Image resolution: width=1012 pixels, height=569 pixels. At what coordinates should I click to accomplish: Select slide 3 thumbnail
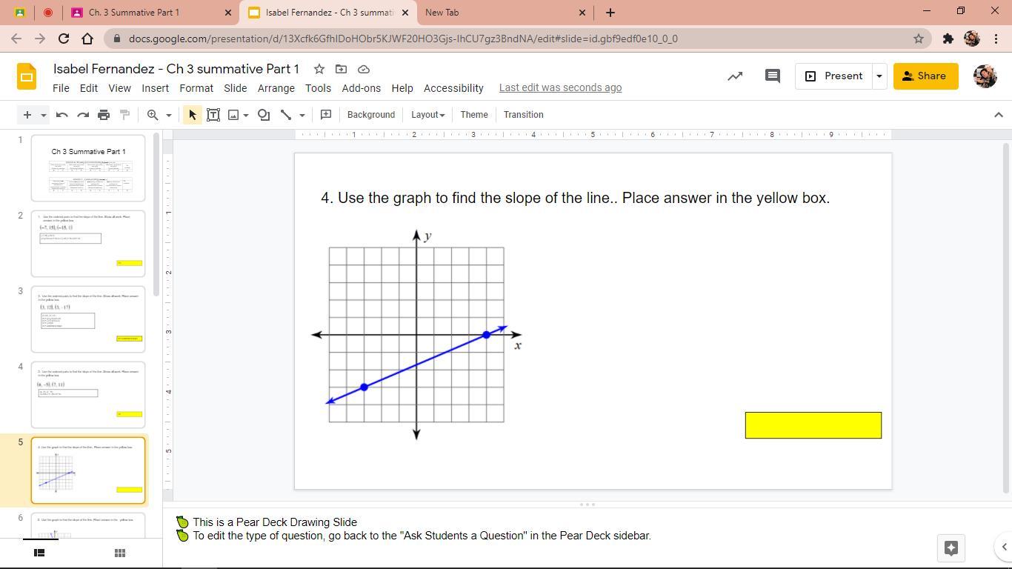pyautogui.click(x=87, y=319)
